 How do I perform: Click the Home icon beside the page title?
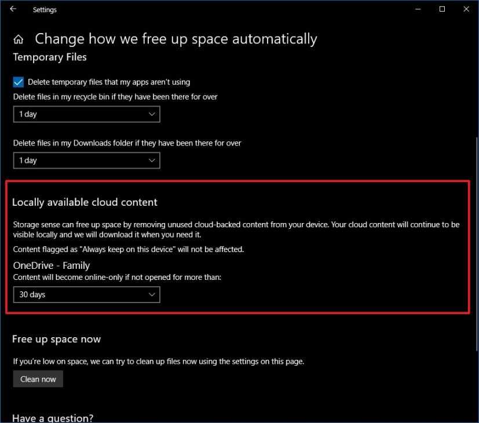[x=19, y=39]
